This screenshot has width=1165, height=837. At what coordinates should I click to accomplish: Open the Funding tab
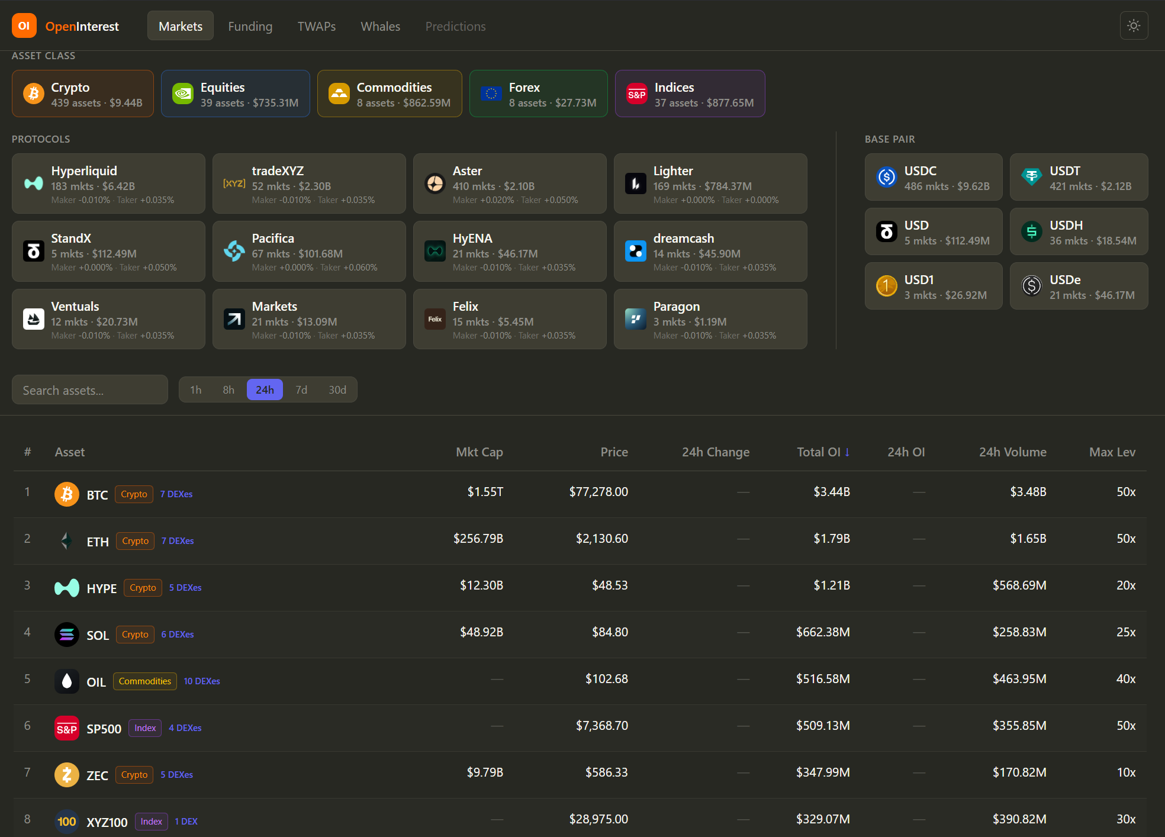click(250, 26)
